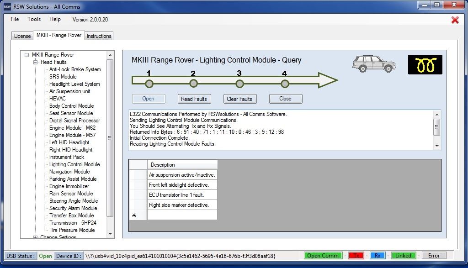
Task: Select Air Suspension unit in tree
Action: pos(69,91)
